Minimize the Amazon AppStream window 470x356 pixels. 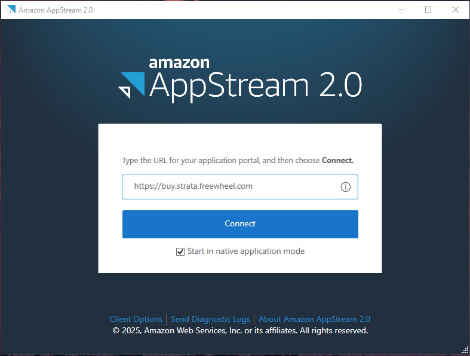[400, 10]
